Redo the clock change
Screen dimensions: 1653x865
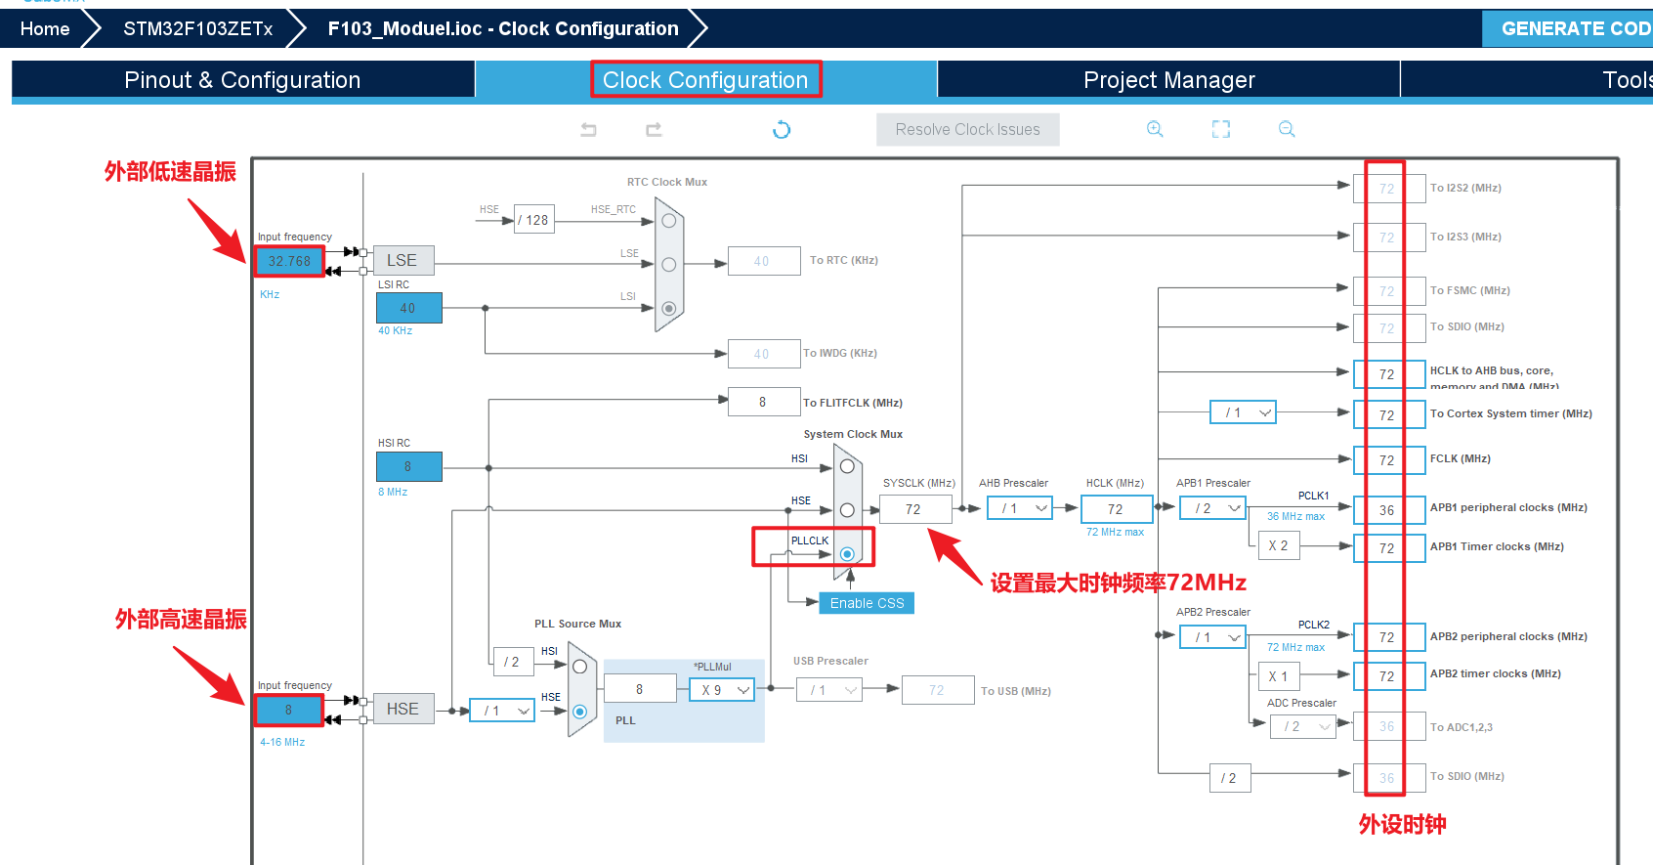pos(654,129)
